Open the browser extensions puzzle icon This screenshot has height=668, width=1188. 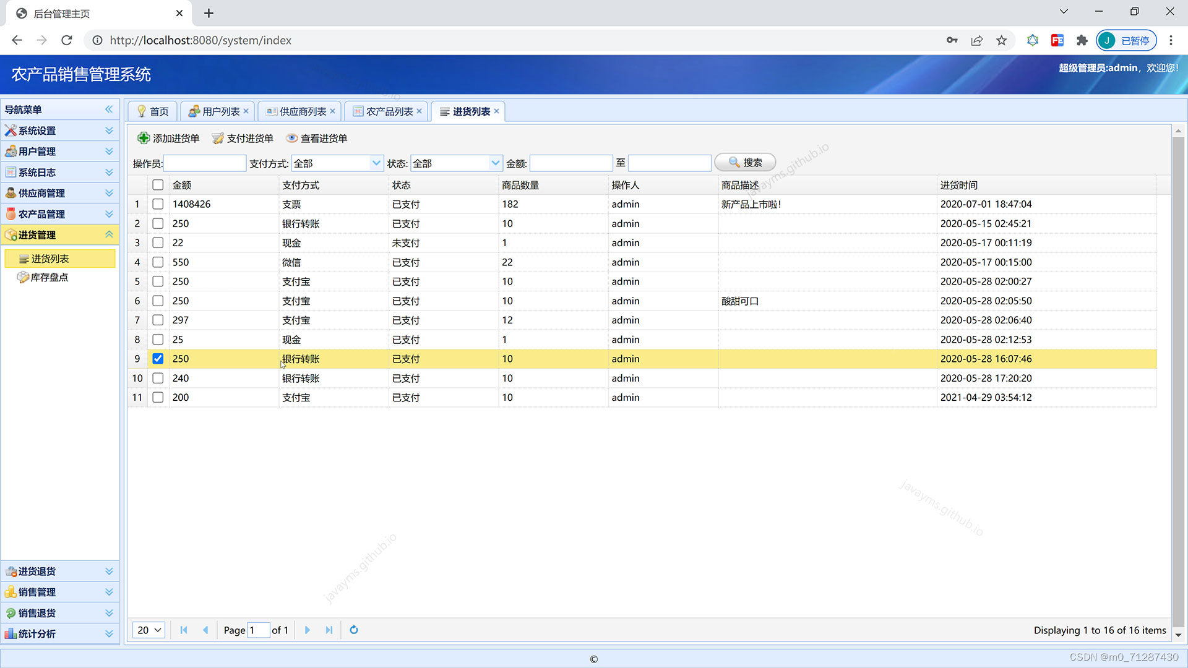[x=1082, y=40]
